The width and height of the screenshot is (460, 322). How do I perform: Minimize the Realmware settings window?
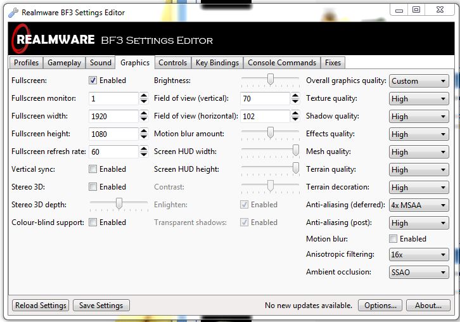point(399,10)
